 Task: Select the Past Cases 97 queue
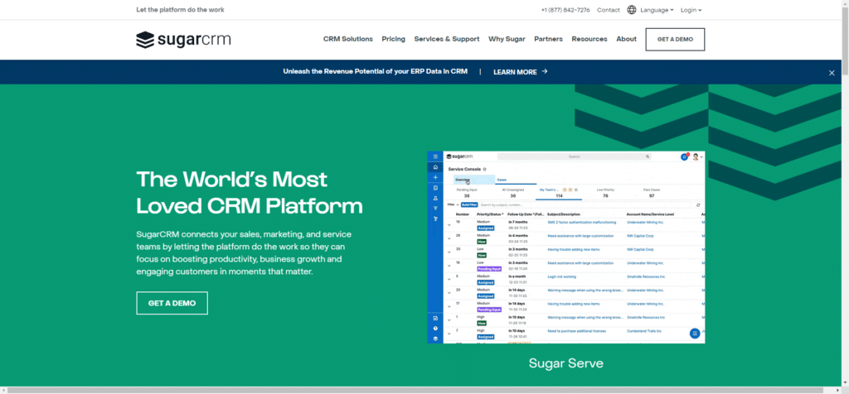click(652, 193)
